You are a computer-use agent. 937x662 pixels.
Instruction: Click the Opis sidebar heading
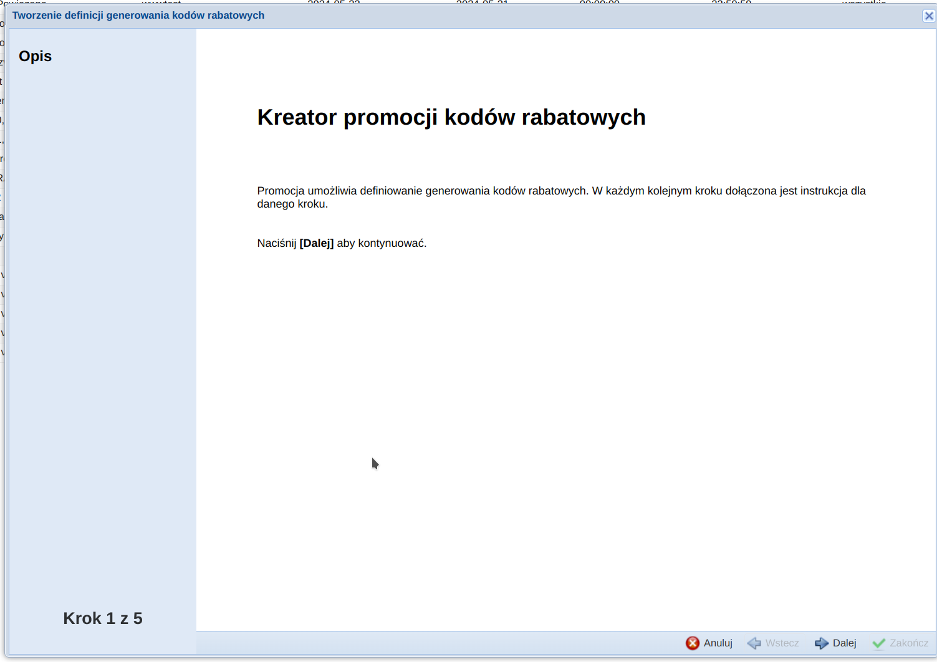pyautogui.click(x=36, y=56)
